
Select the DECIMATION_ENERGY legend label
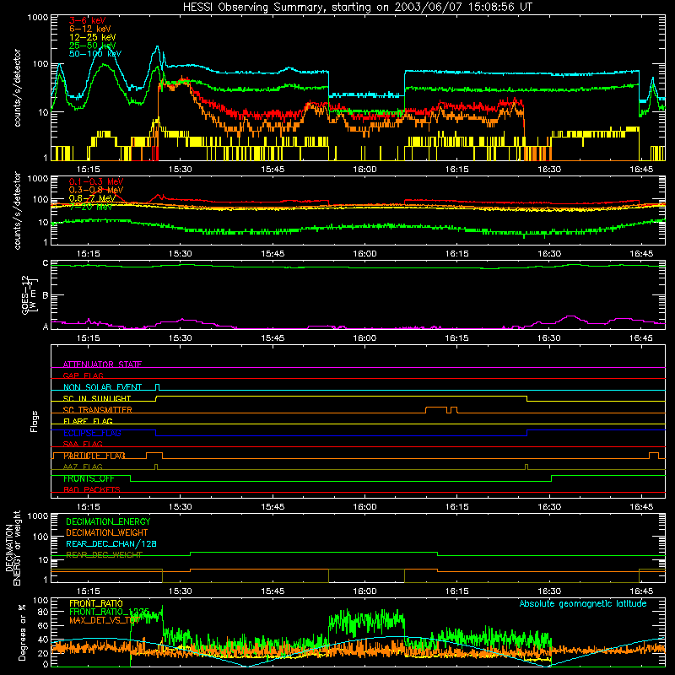point(108,521)
